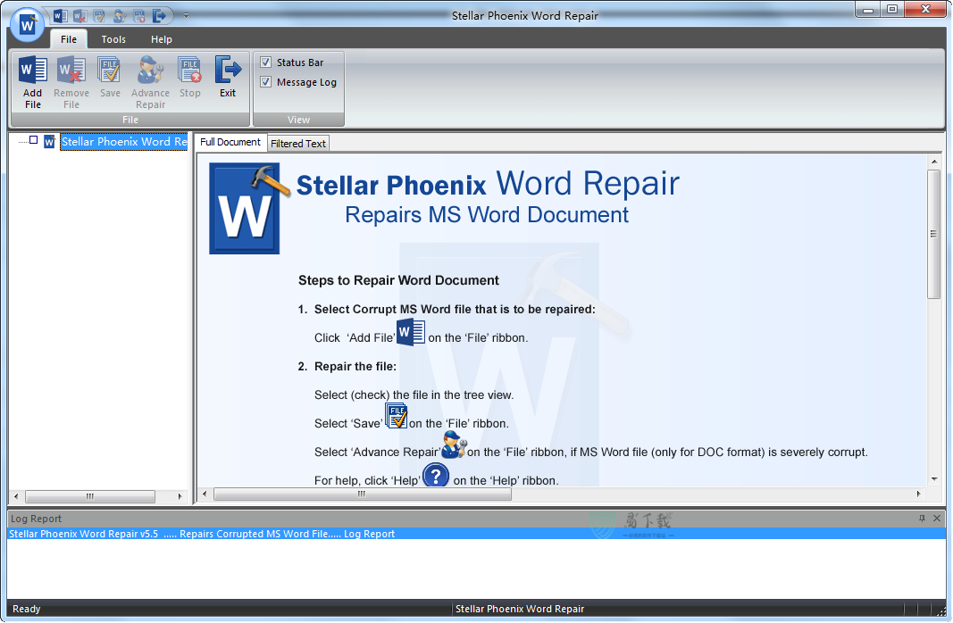Launch Advance Repair from the ribbon
Viewport: 953px width, 623px height.
(150, 83)
